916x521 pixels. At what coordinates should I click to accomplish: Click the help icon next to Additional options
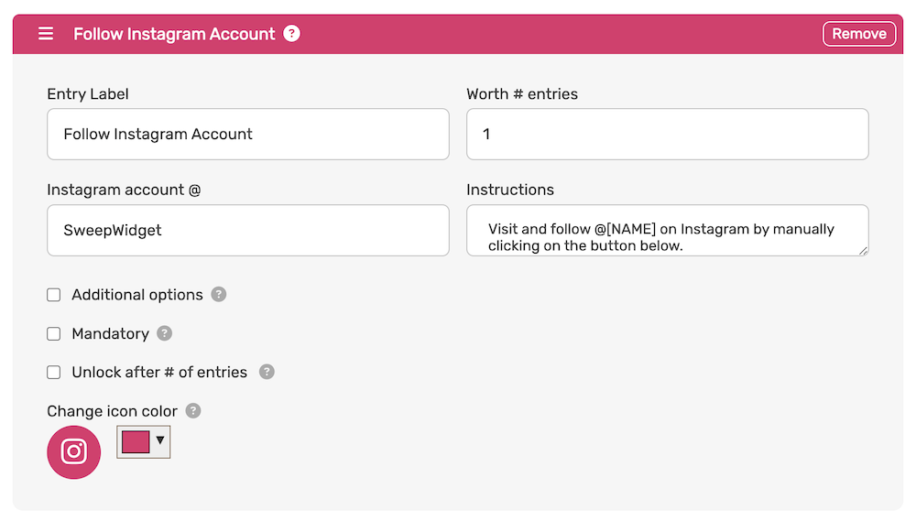coord(219,294)
